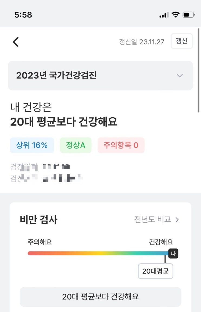This screenshot has width=201, height=312.
Task: Tap the 5:58 clock in status bar
Action: 23,15
